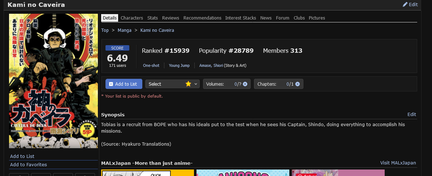
Task: Open the Recommendations tab
Action: [x=202, y=18]
